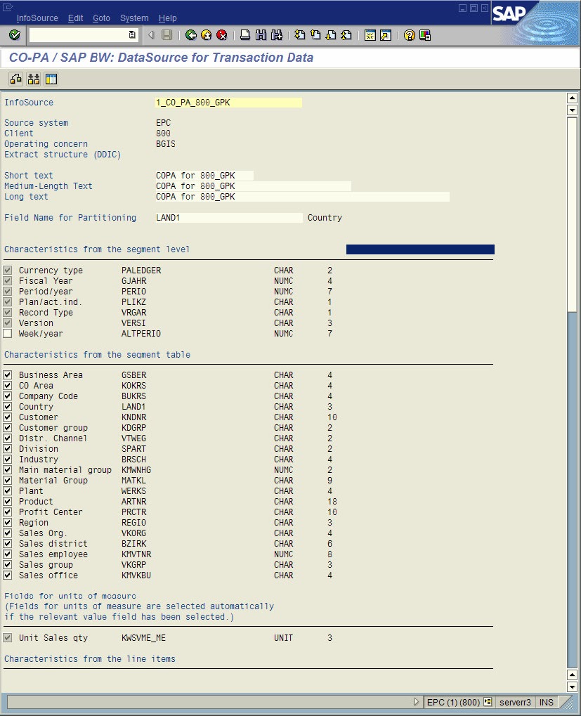Toggle the Sales employee checkbox
The height and width of the screenshot is (716, 581).
[7, 554]
